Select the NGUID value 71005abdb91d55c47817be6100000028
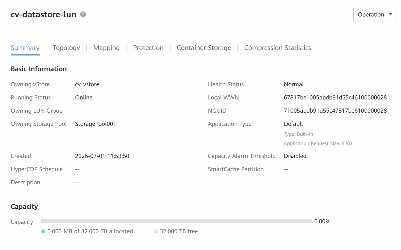Viewport: 401px width, 250px height. coord(335,111)
